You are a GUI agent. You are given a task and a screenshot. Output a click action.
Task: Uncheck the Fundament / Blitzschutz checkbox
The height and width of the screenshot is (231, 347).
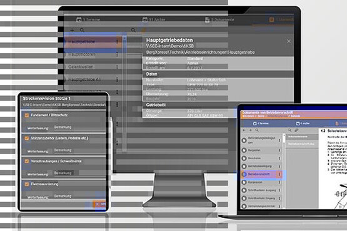27,115
